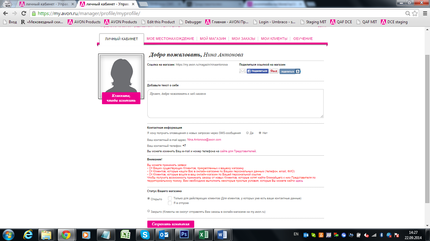Click the zoom magnifier icon in address bar
The width and height of the screenshot is (430, 241).
408,13
